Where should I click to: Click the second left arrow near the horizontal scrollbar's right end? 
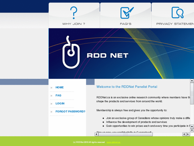184,134
